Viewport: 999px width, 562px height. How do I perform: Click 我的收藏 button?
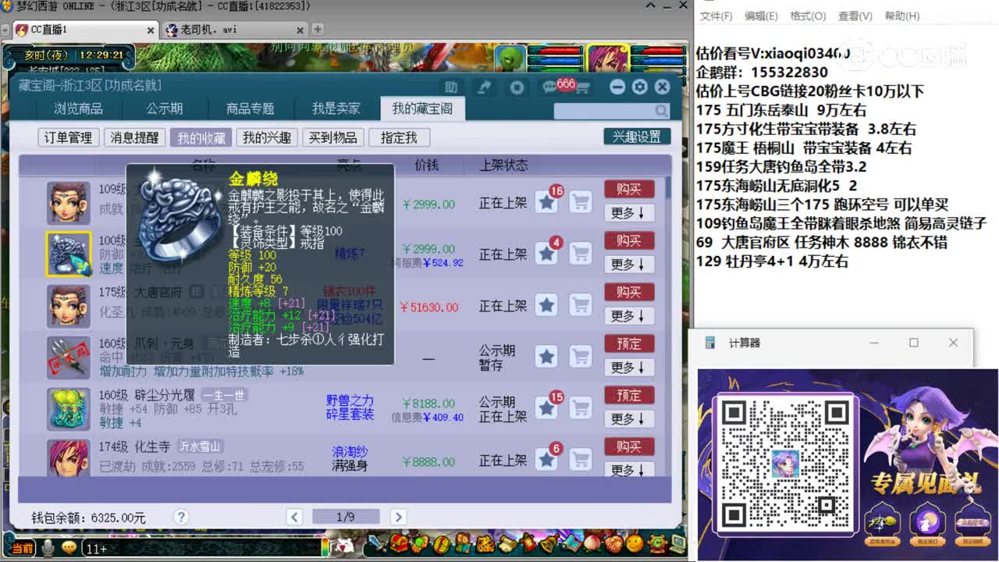click(x=201, y=137)
